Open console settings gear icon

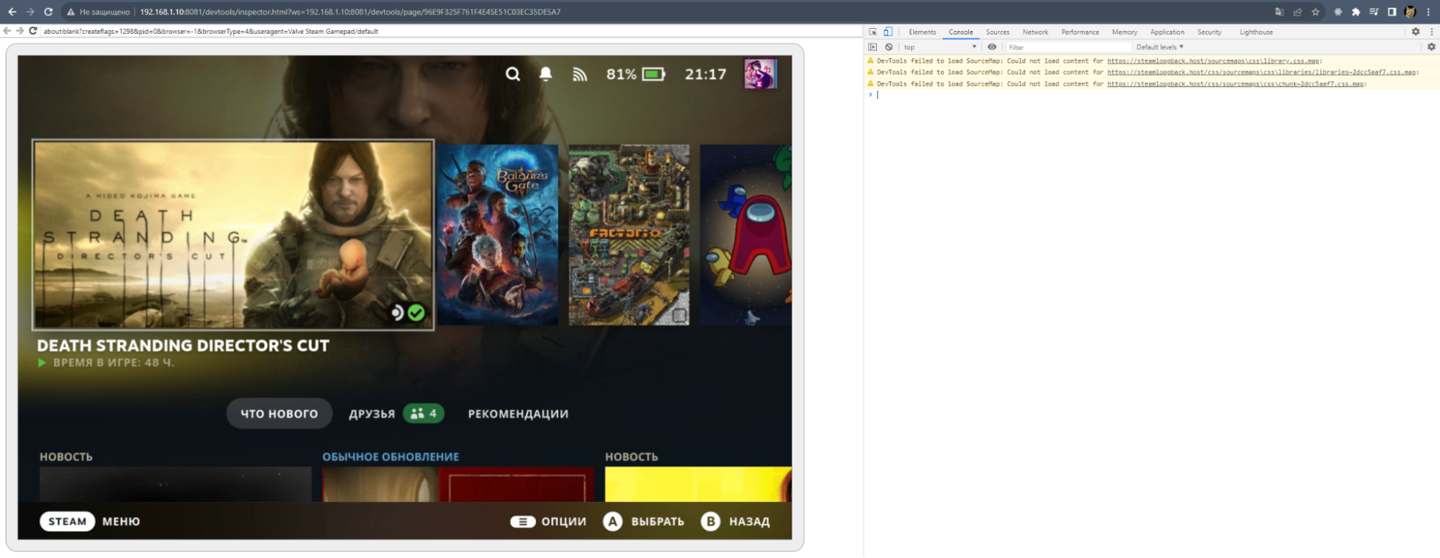1431,47
